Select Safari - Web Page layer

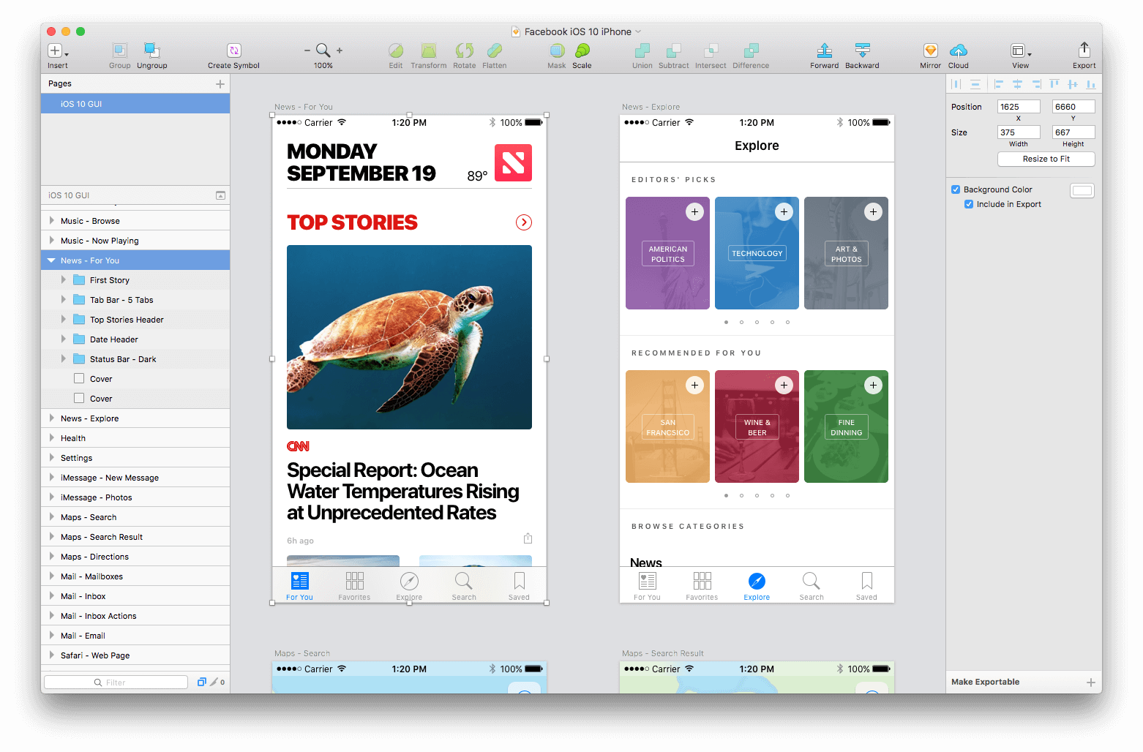(x=135, y=655)
